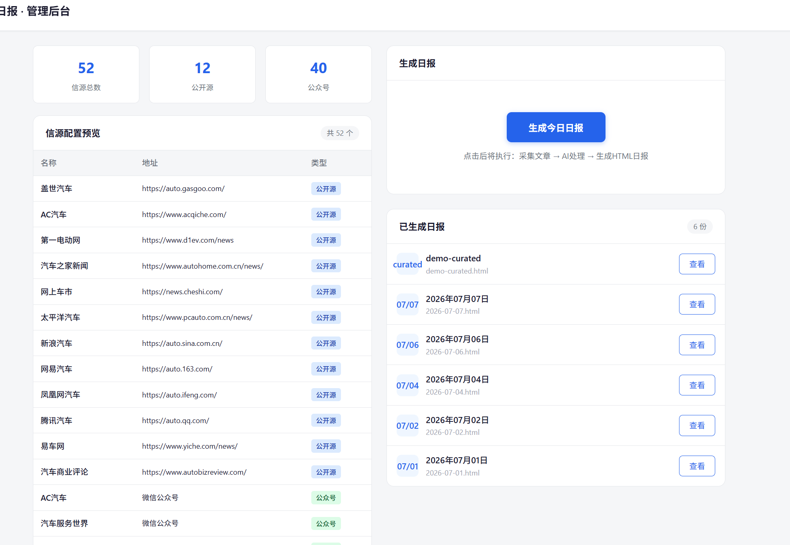Click the 地址 column header

click(x=150, y=163)
